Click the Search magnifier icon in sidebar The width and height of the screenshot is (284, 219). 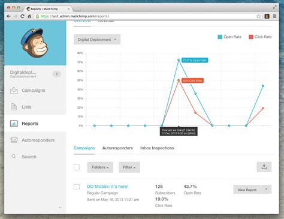pyautogui.click(x=14, y=157)
